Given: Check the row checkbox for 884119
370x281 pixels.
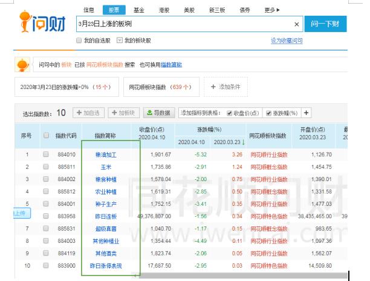Looking at the screenshot, I should (46, 253).
